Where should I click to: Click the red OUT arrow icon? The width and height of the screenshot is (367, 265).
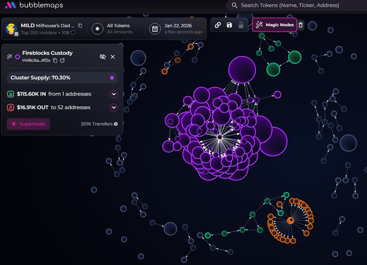pyautogui.click(x=11, y=108)
